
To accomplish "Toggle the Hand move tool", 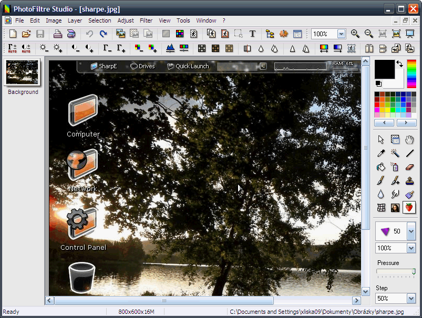I will coord(409,140).
